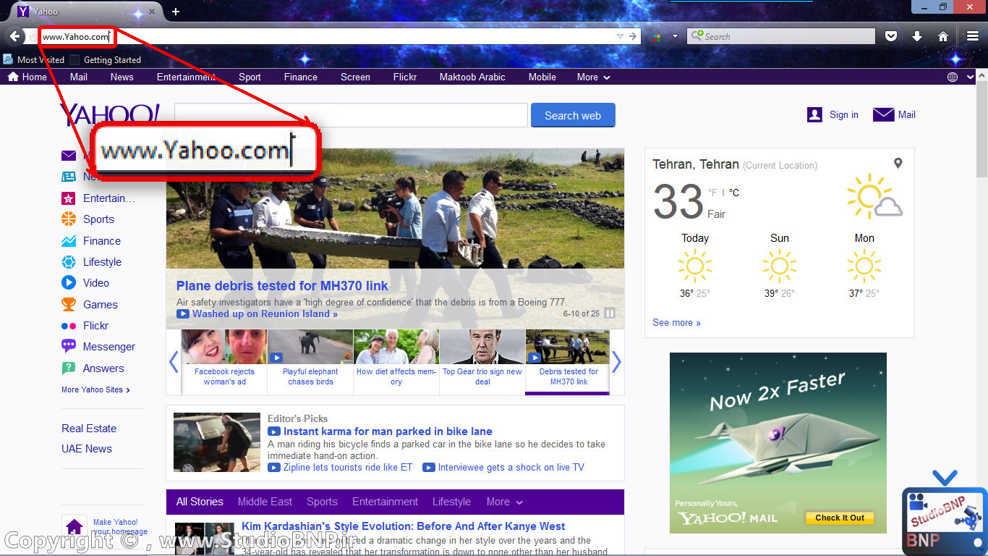Switch temperature to Fahrenheit
The image size is (988, 556).
713,193
